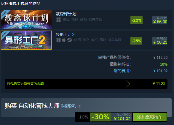The height and width of the screenshot is (125, 174).
Task: Click the -25% discount badge
Action: (x=136, y=41)
